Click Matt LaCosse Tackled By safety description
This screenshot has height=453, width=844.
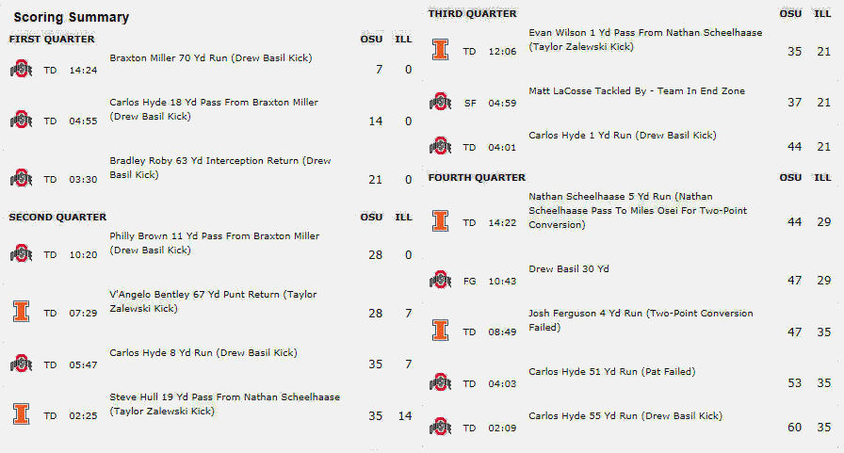[x=637, y=91]
